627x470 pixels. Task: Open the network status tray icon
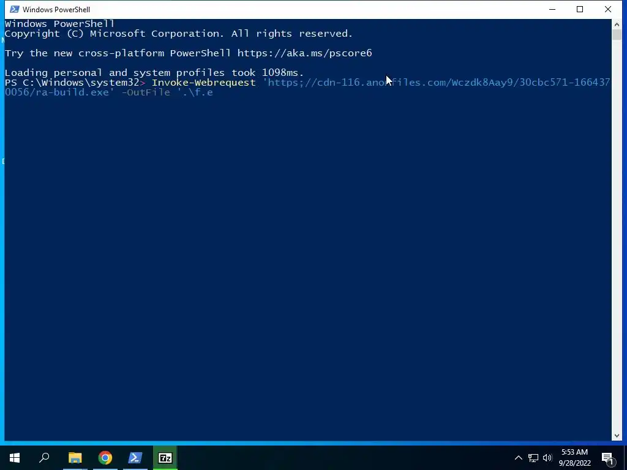[533, 458]
